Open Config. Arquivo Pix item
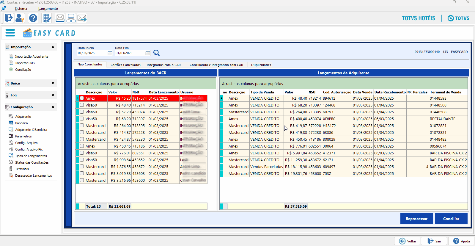Screen dimensions: 475x246 [x=29, y=149]
